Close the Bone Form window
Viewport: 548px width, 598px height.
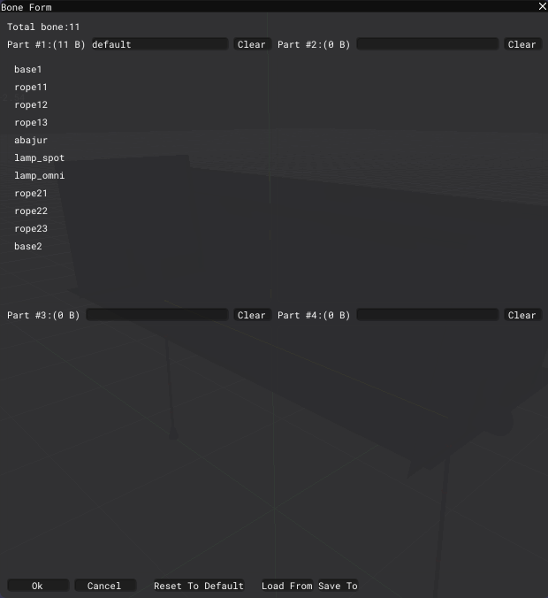542,6
